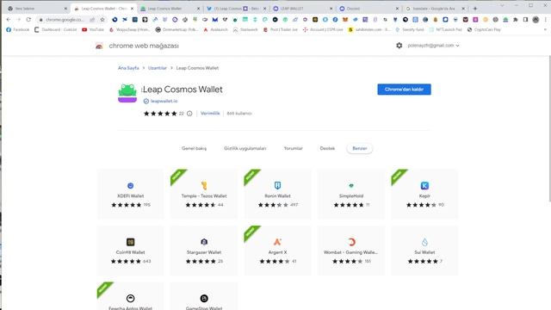Viewport: 551px width, 310px height.
Task: Open the Yorumlar tab
Action: 293,148
